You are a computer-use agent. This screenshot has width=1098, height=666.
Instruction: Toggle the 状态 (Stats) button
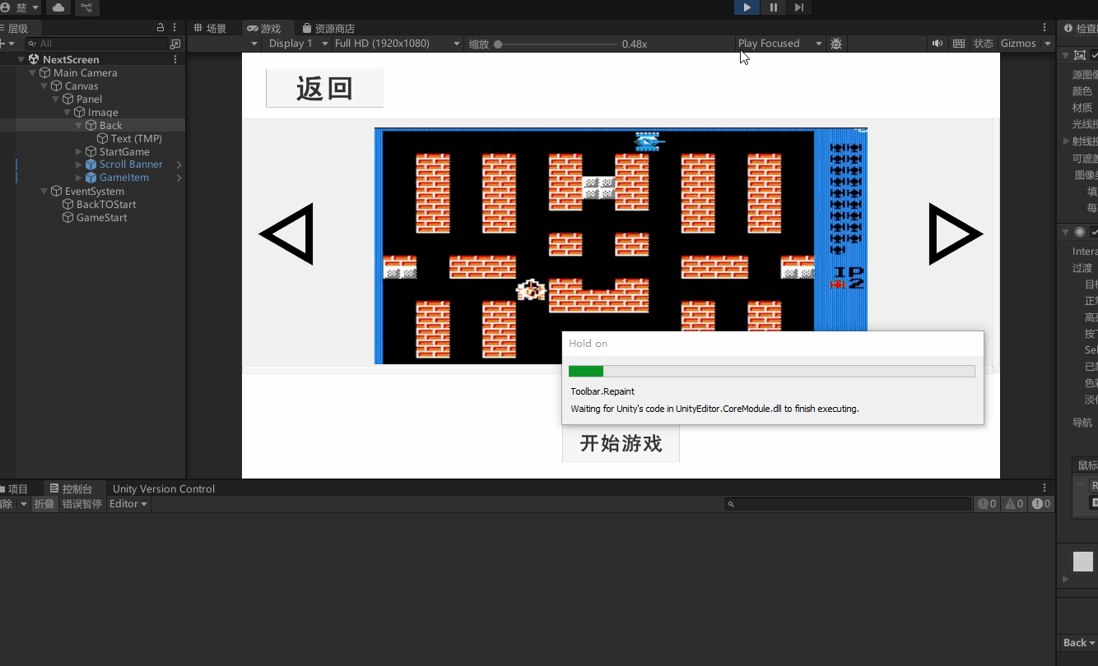984,44
